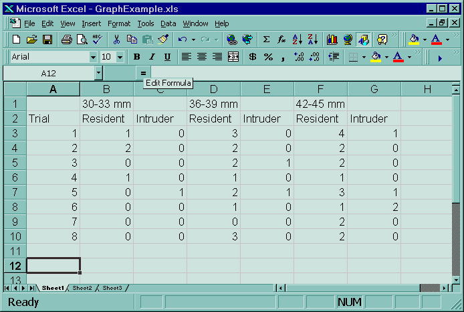
Task: Open the Format menu
Action: point(119,23)
